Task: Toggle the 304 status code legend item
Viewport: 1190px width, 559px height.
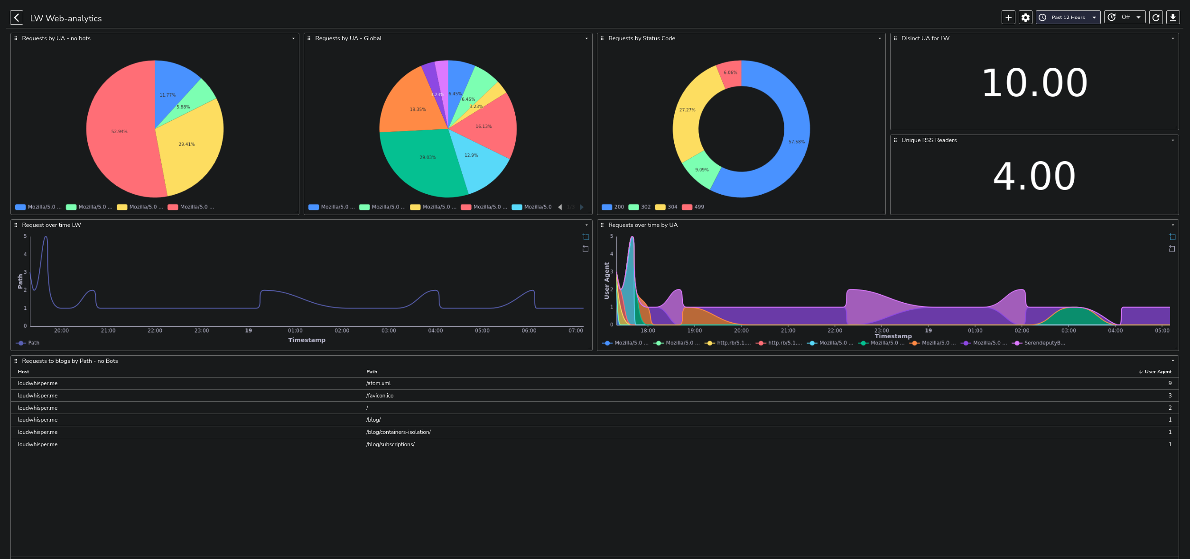Action: point(666,207)
